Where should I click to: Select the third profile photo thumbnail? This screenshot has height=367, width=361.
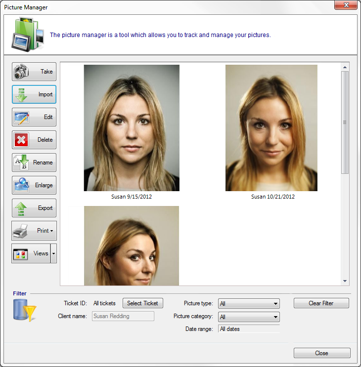click(x=132, y=245)
